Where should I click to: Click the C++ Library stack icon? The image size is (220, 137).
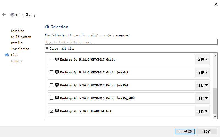coord(12,15)
